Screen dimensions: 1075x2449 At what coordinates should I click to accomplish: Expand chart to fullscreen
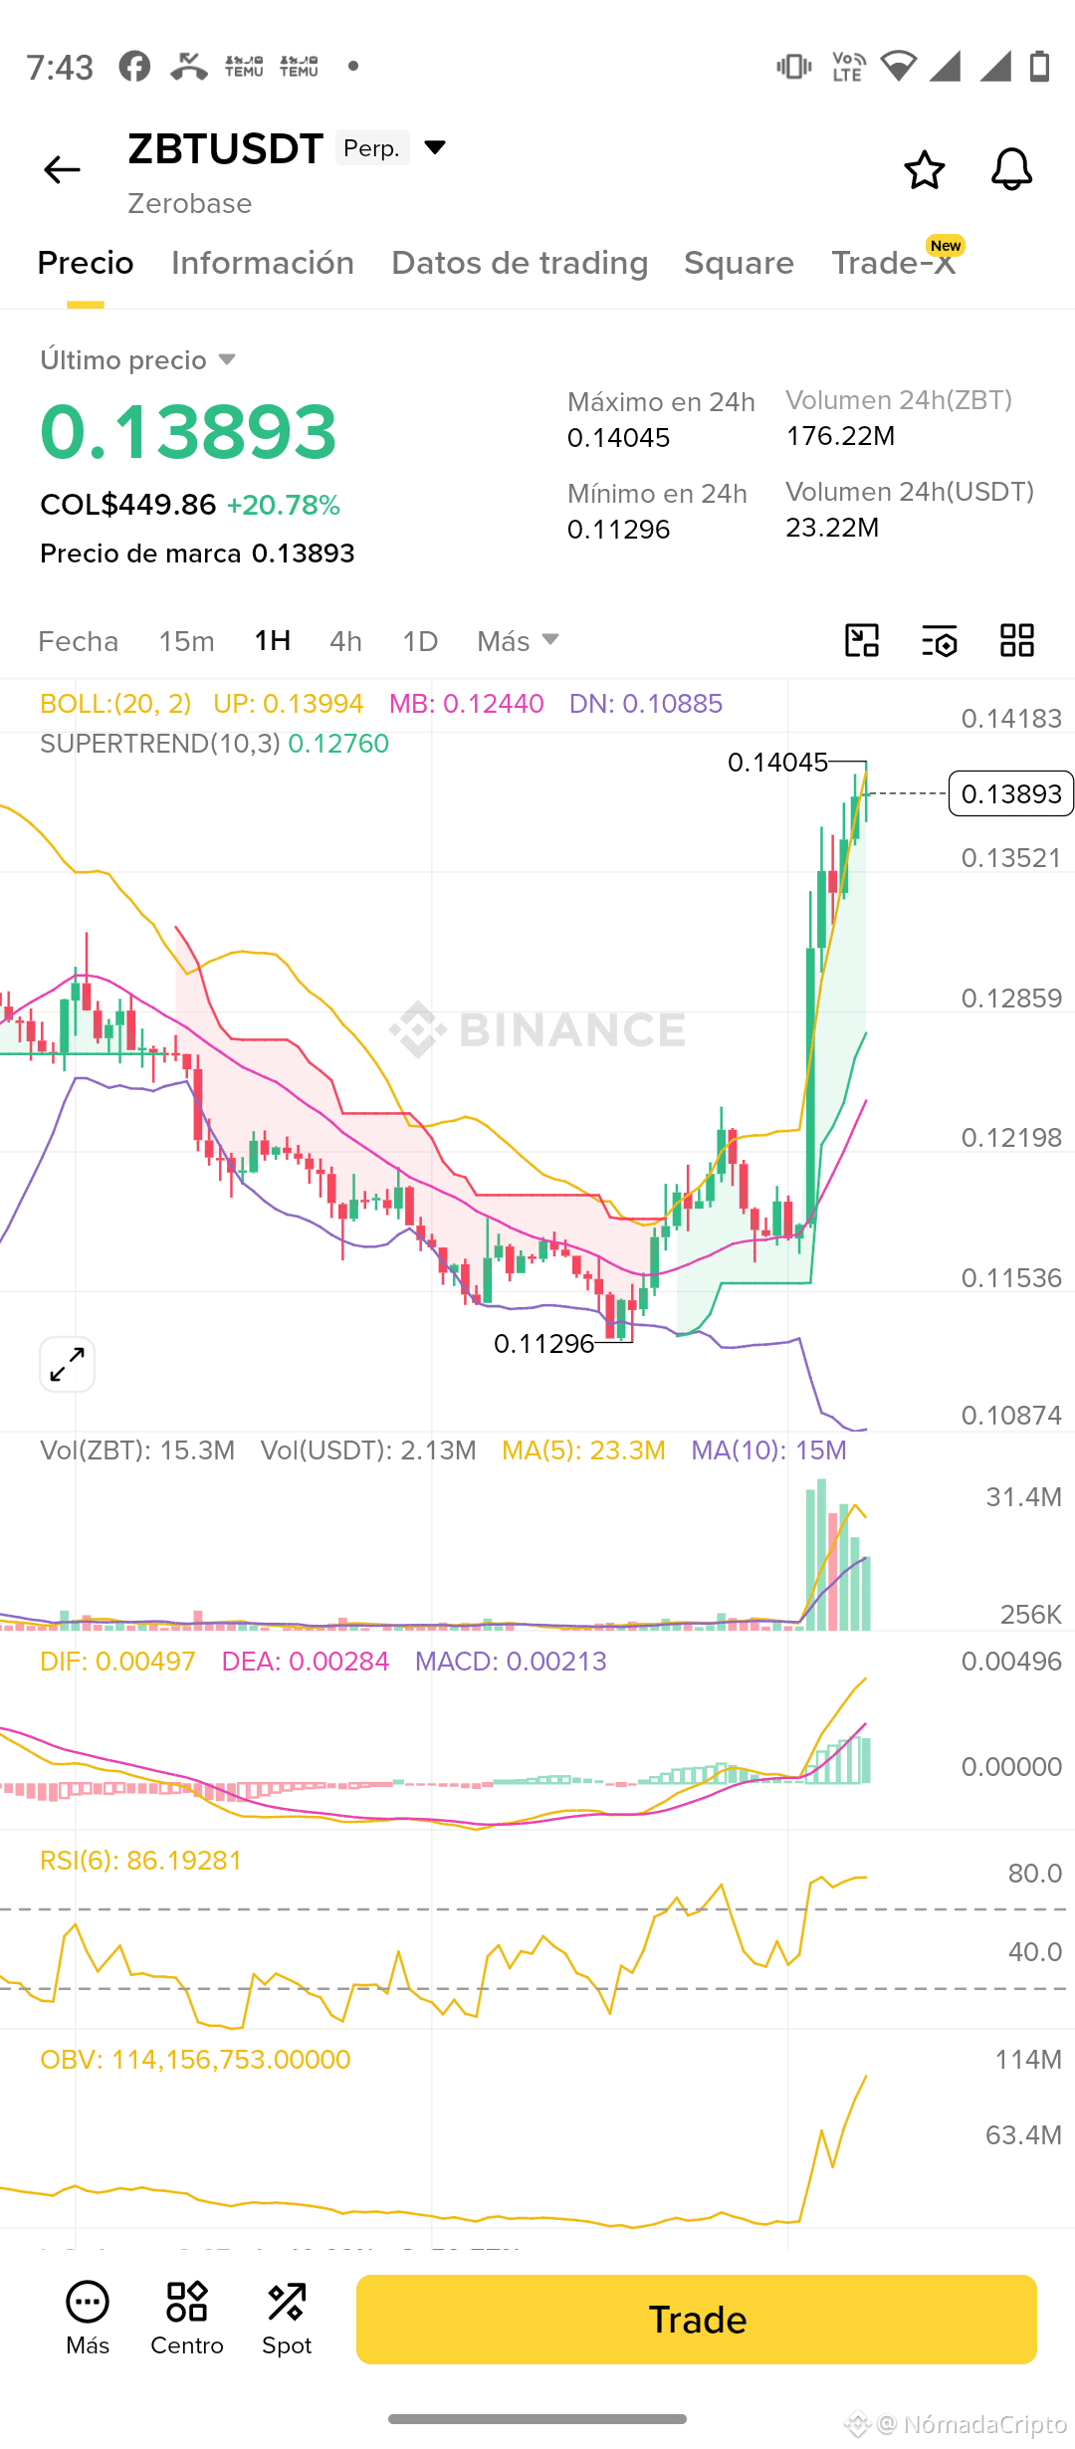tap(67, 1364)
